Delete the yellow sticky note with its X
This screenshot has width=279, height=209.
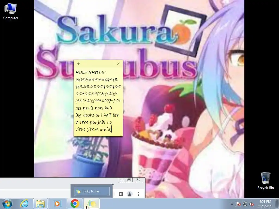(118, 64)
